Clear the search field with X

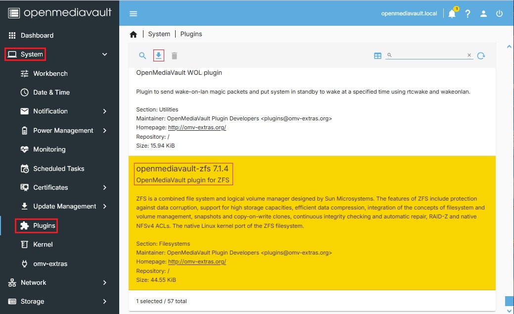click(469, 55)
